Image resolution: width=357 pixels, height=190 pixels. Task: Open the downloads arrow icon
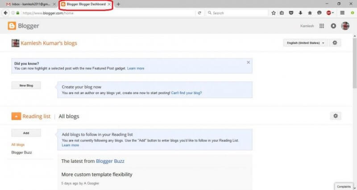click(300, 13)
